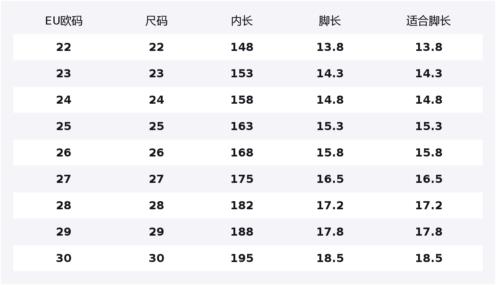496x285 pixels.
Task: Click the 尺码 column header
Action: tap(156, 21)
